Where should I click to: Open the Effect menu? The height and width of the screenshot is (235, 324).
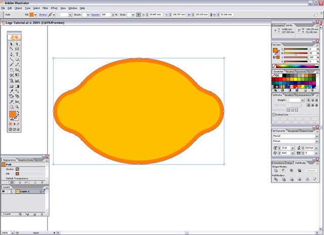point(54,8)
